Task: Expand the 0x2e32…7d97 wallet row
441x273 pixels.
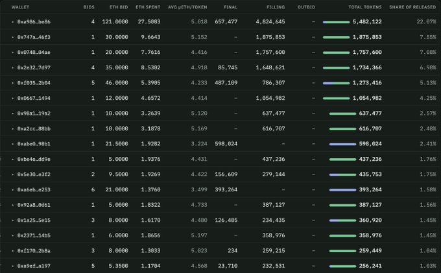Action: 13,67
